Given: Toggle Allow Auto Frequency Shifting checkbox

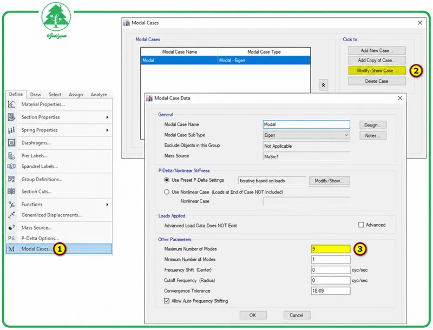Looking at the screenshot, I should 167,301.
